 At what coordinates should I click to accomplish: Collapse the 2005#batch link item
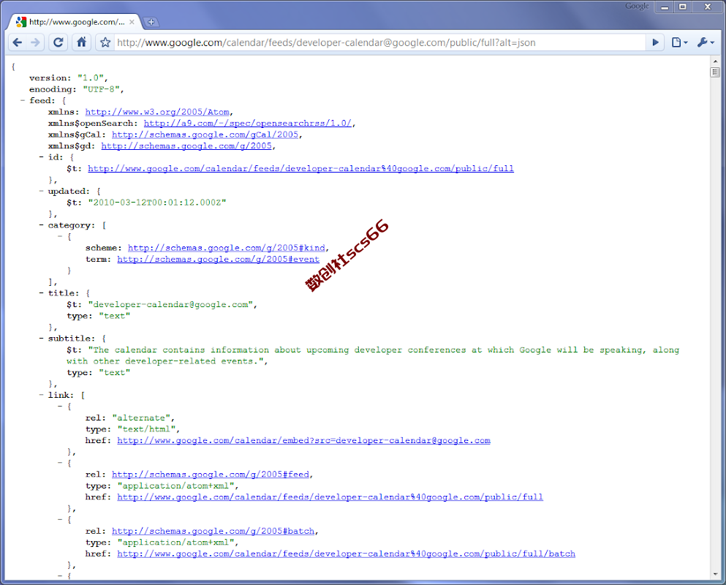pyautogui.click(x=60, y=520)
